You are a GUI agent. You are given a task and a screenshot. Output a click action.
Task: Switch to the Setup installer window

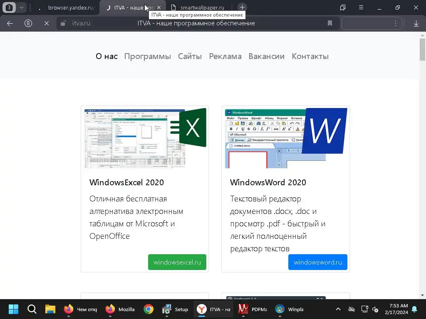[x=175, y=309]
